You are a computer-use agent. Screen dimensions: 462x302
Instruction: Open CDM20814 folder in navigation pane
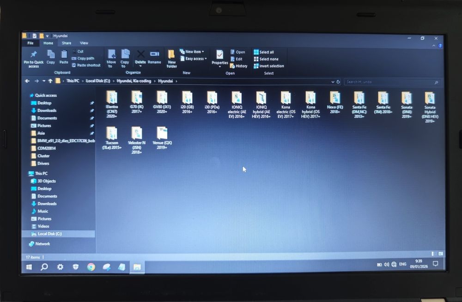tap(43, 148)
